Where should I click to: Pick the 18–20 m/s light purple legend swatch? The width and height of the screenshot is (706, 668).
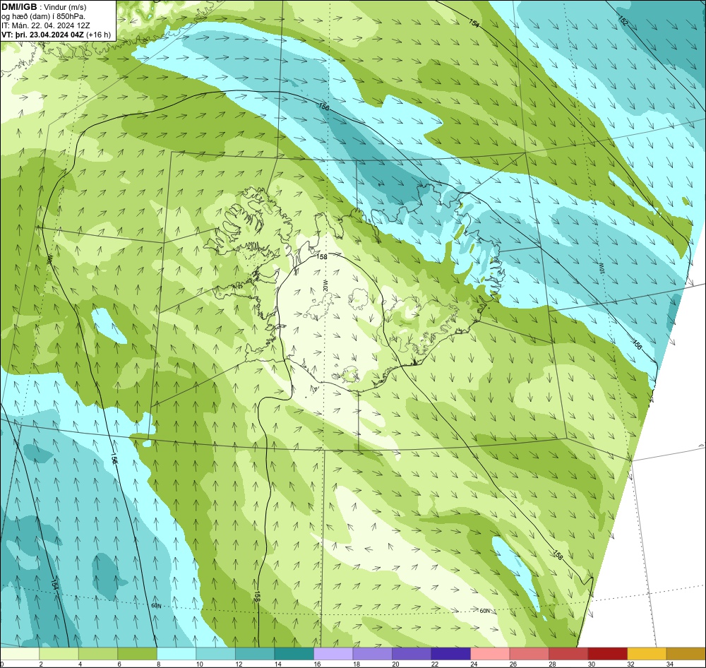[x=372, y=653]
